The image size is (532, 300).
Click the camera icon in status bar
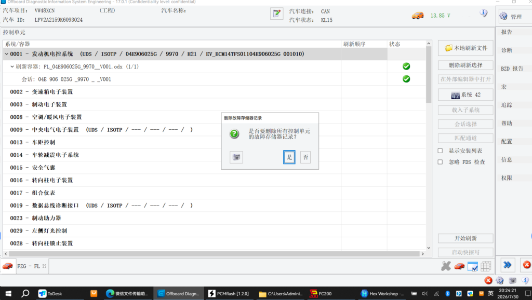(x=513, y=280)
